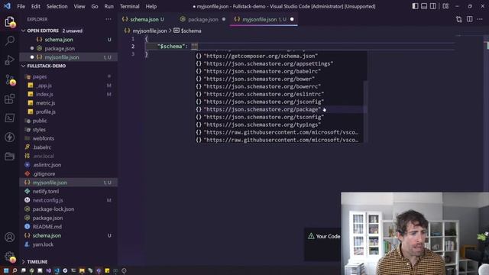Image resolution: width=489 pixels, height=275 pixels.
Task: Open _app.js in file tree
Action: (x=68, y=86)
